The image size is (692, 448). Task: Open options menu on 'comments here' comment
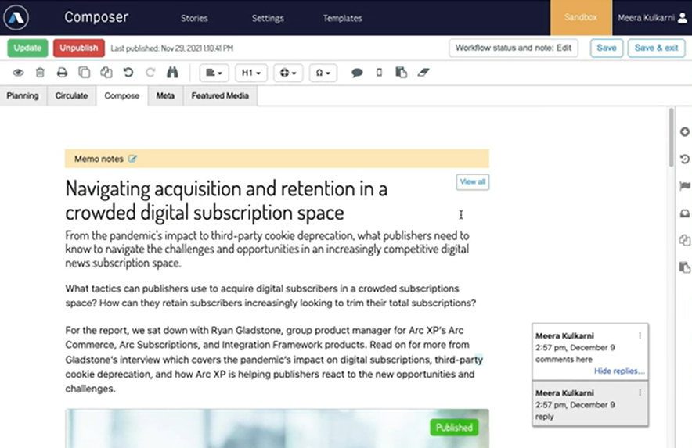pos(640,335)
